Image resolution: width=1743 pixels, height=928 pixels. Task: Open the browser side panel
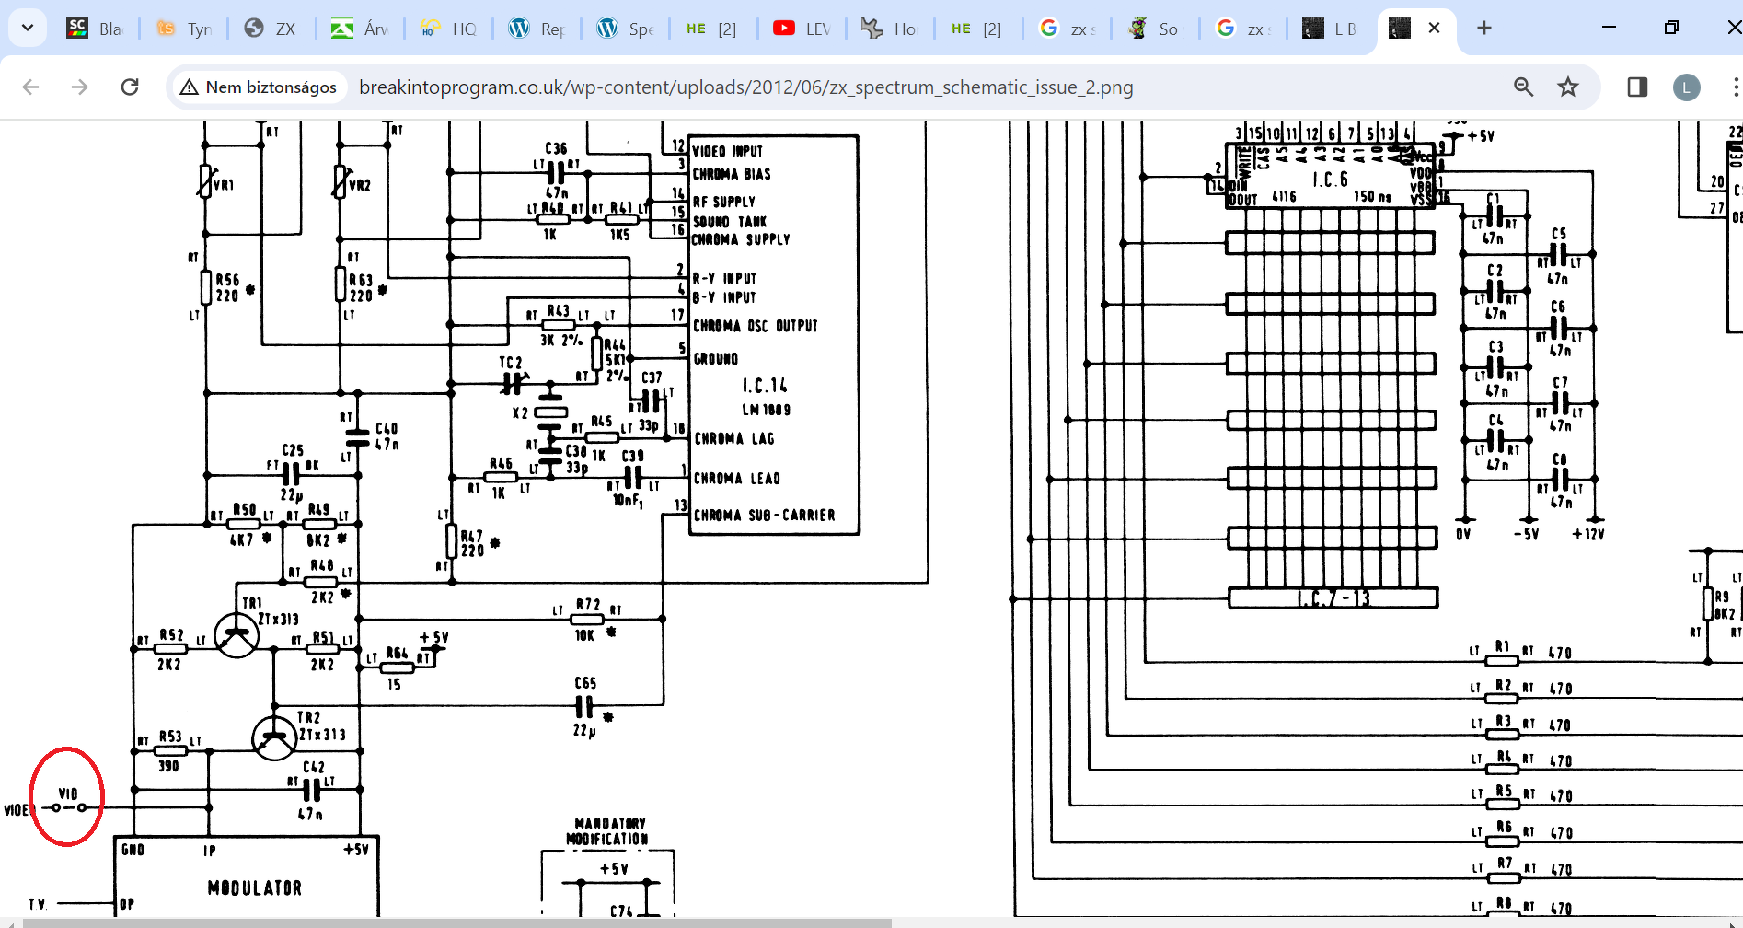pyautogui.click(x=1637, y=87)
